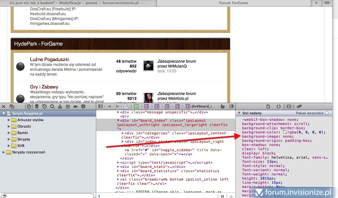Click the undock inspector window icon
The height and width of the screenshot is (198, 338).
12,106
